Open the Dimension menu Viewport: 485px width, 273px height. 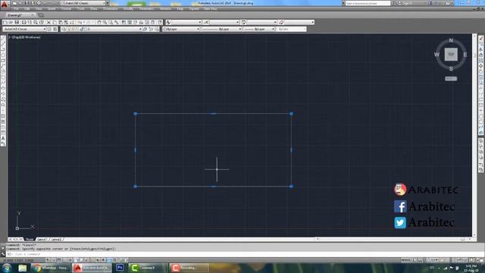111,9
